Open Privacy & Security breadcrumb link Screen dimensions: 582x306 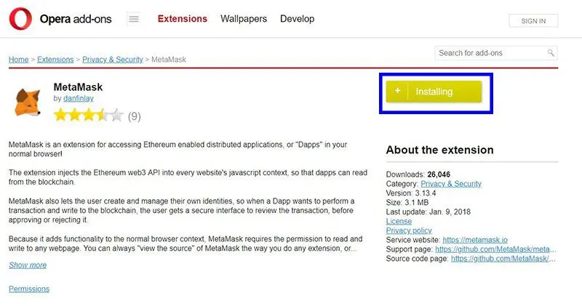(112, 60)
